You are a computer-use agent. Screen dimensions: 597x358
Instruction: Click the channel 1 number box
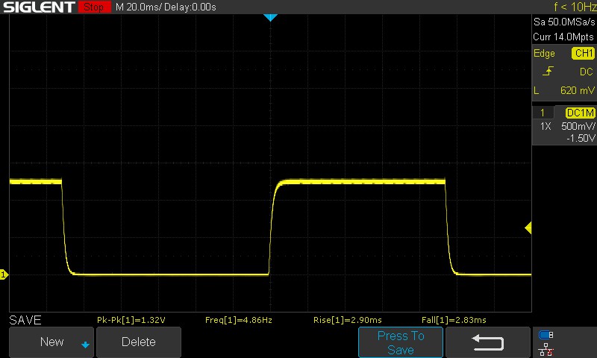click(543, 113)
